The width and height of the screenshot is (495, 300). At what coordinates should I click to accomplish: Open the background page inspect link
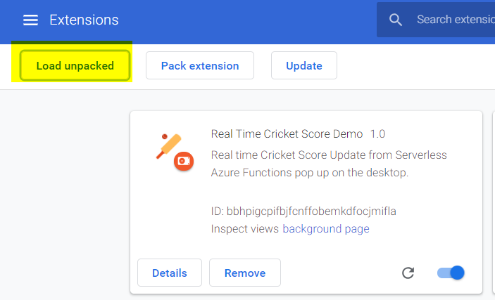(326, 229)
